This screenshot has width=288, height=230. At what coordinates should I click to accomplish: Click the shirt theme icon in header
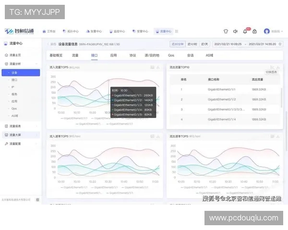pos(226,31)
